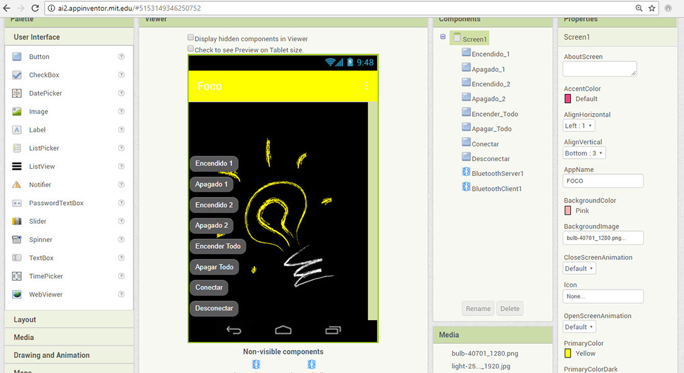Viewport: 684px width, 373px height.
Task: Pick the ListView palette icon
Action: click(17, 166)
